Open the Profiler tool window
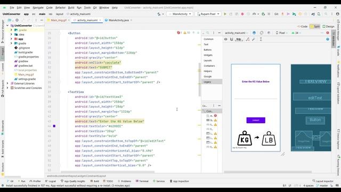This screenshot has width=341, height=192. tap(35, 181)
